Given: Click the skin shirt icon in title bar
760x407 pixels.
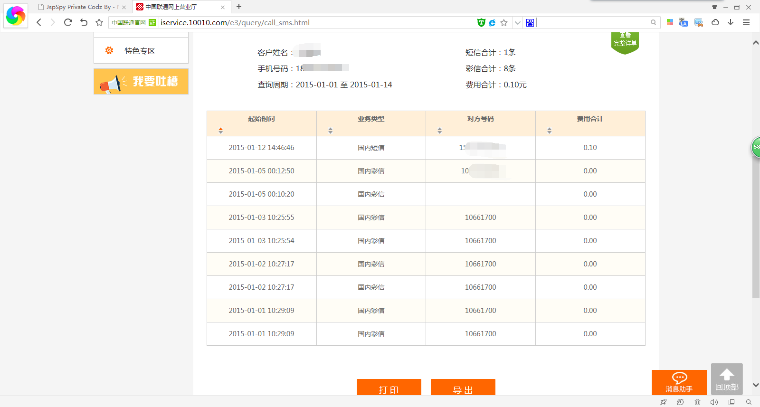Looking at the screenshot, I should [714, 7].
